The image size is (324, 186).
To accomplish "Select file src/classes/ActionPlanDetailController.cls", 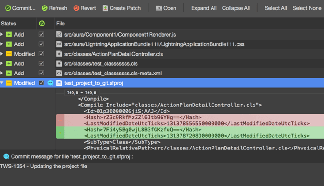I will pos(113,54).
